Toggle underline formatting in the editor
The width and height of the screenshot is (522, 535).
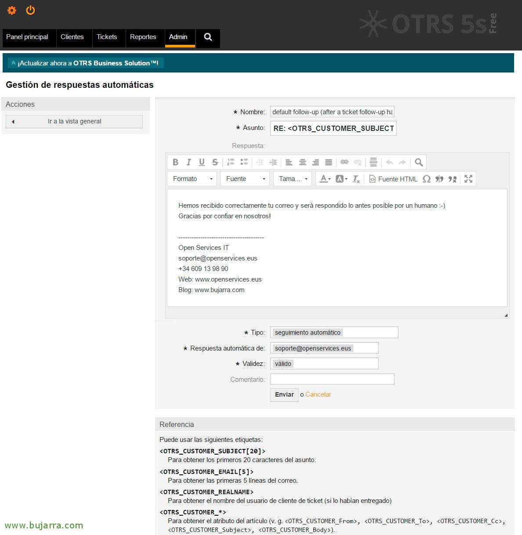(202, 162)
